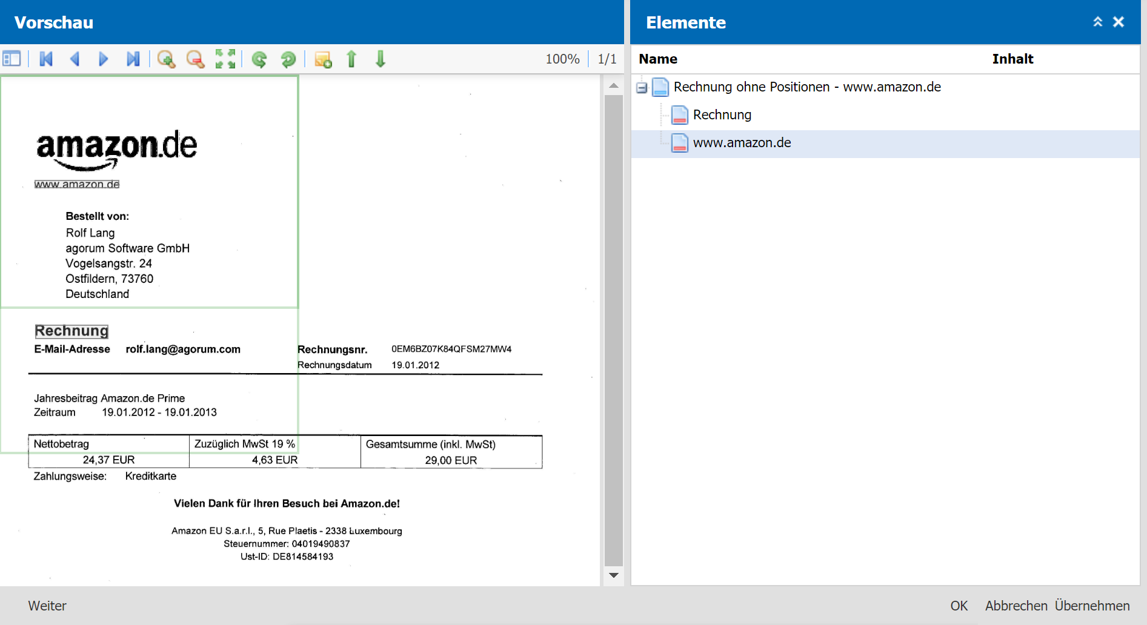This screenshot has height=625, width=1147.
Task: Click 'Rolf Lang' name in address
Action: pyautogui.click(x=90, y=233)
